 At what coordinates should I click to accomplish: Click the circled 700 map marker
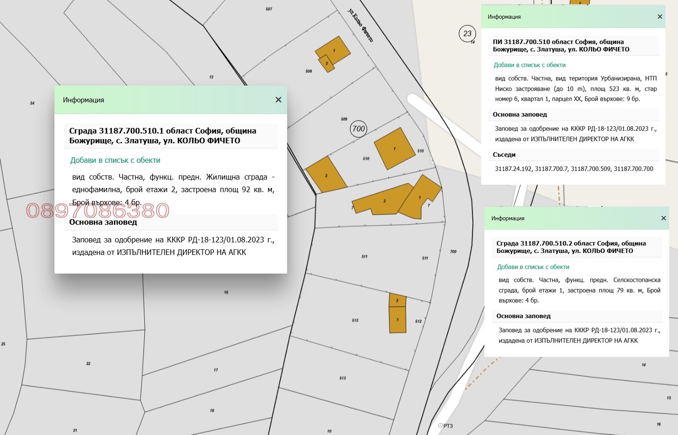(x=359, y=129)
